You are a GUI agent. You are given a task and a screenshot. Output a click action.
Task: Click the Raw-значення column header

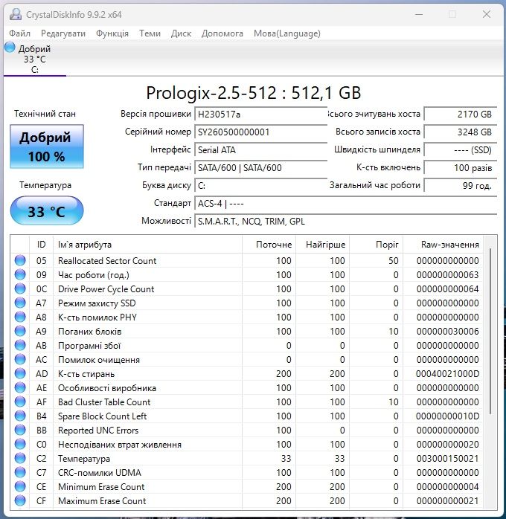tap(443, 245)
